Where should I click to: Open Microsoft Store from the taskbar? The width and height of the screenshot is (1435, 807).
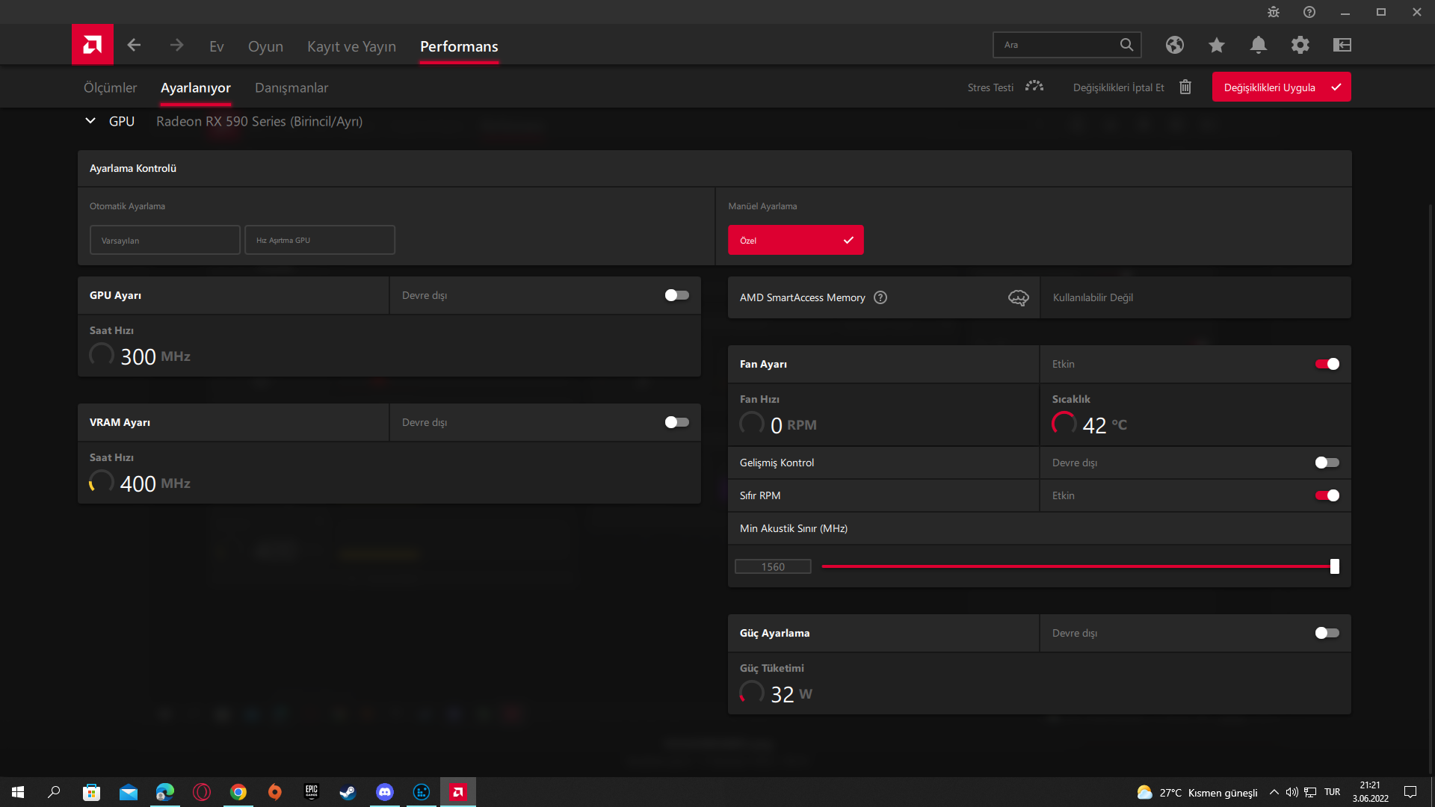pos(91,792)
